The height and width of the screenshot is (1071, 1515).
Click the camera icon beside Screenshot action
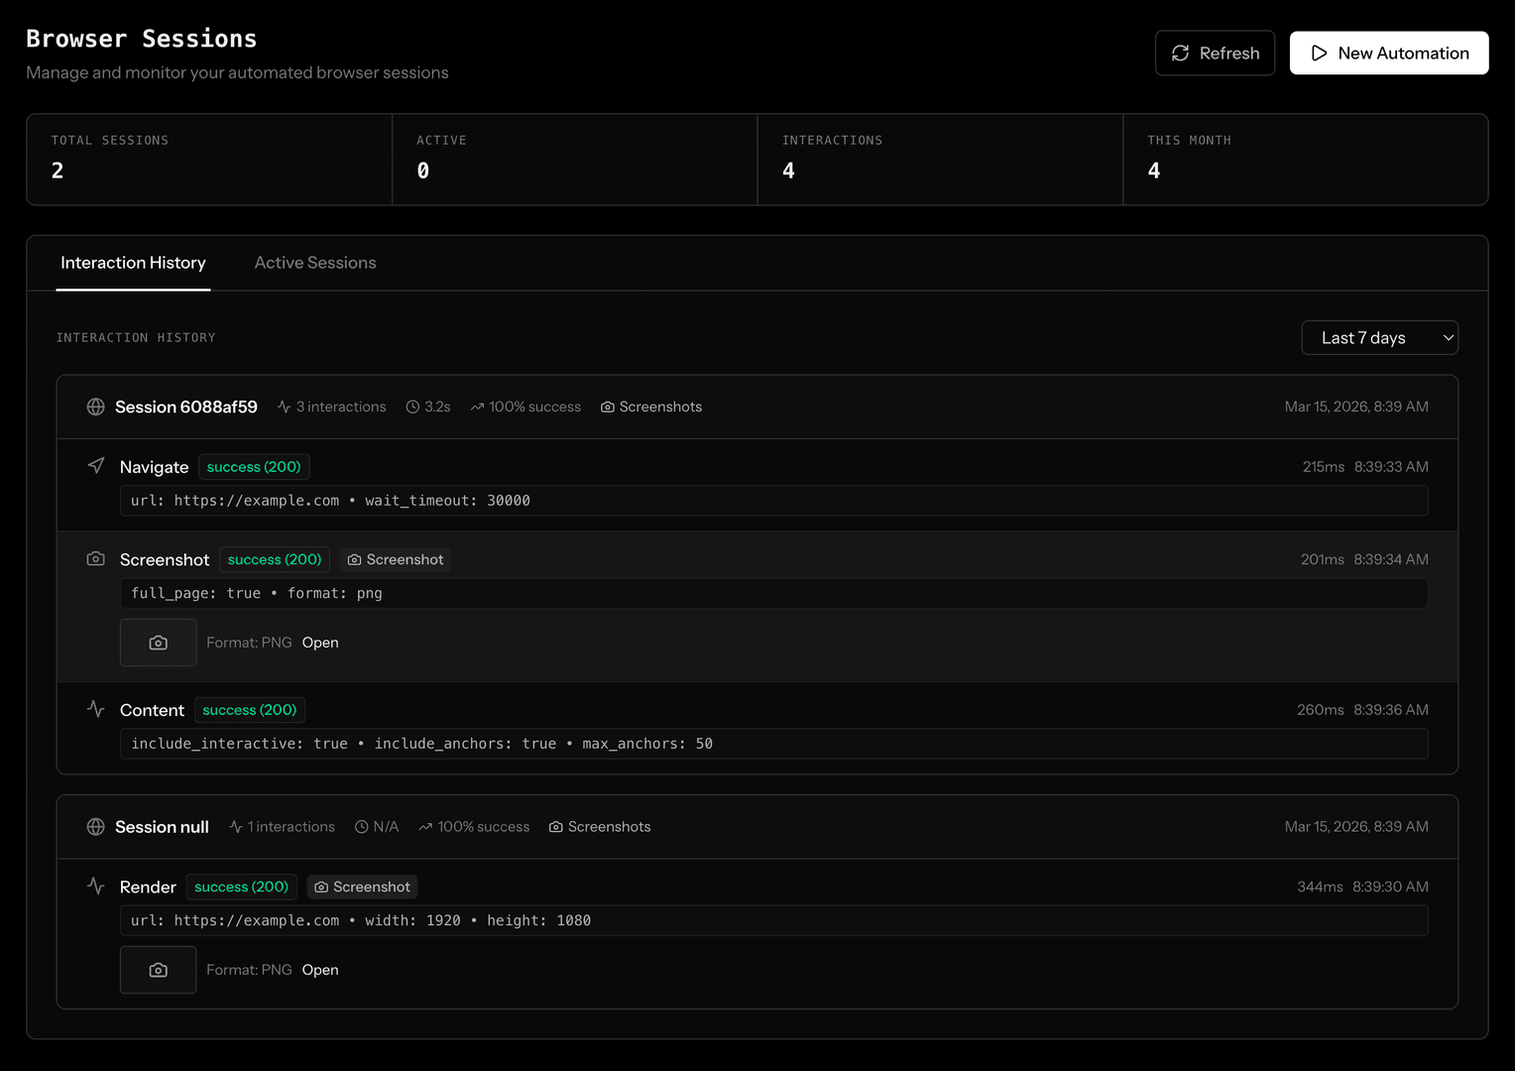(x=95, y=558)
